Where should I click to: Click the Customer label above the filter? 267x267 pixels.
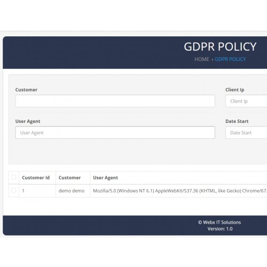26,90
